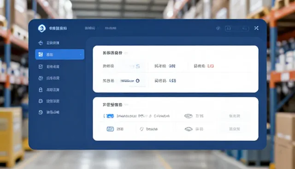Image resolution: width=295 pixels, height=169 pixels.
Task: Click the gray button ending the first list row
Action: (235, 116)
